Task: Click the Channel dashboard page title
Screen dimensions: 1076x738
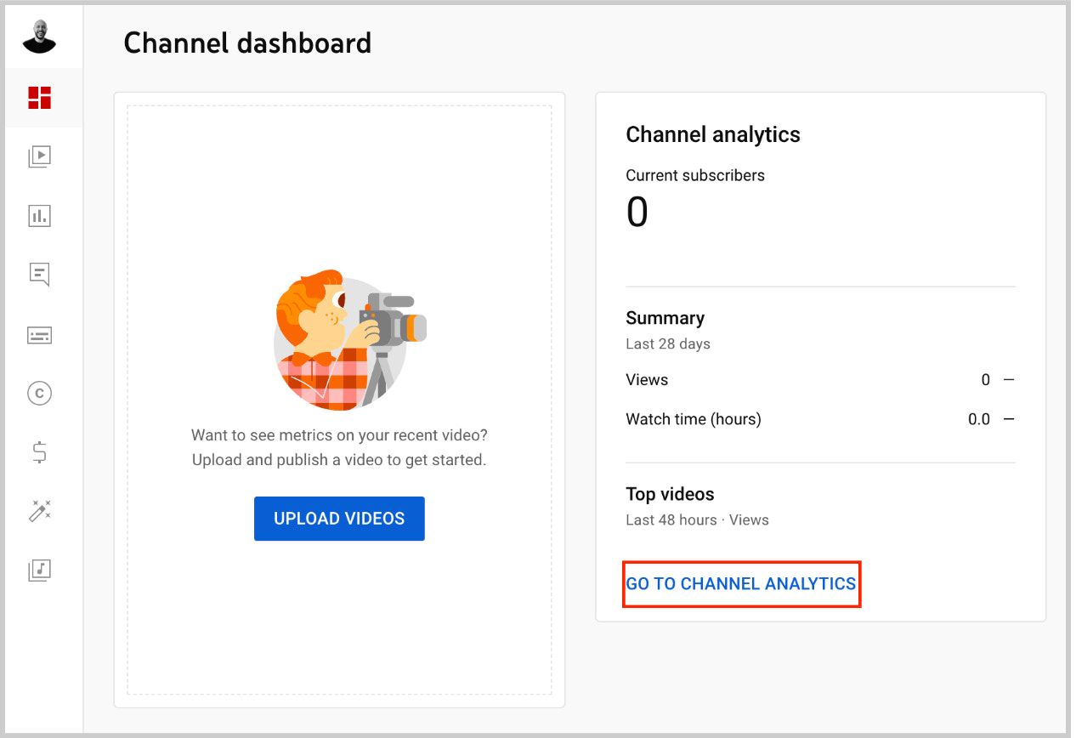Action: pos(247,43)
